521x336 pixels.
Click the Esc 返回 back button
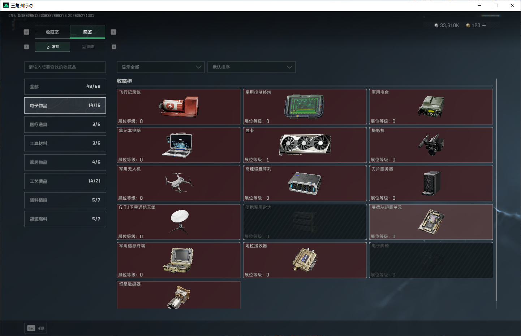pos(35,328)
